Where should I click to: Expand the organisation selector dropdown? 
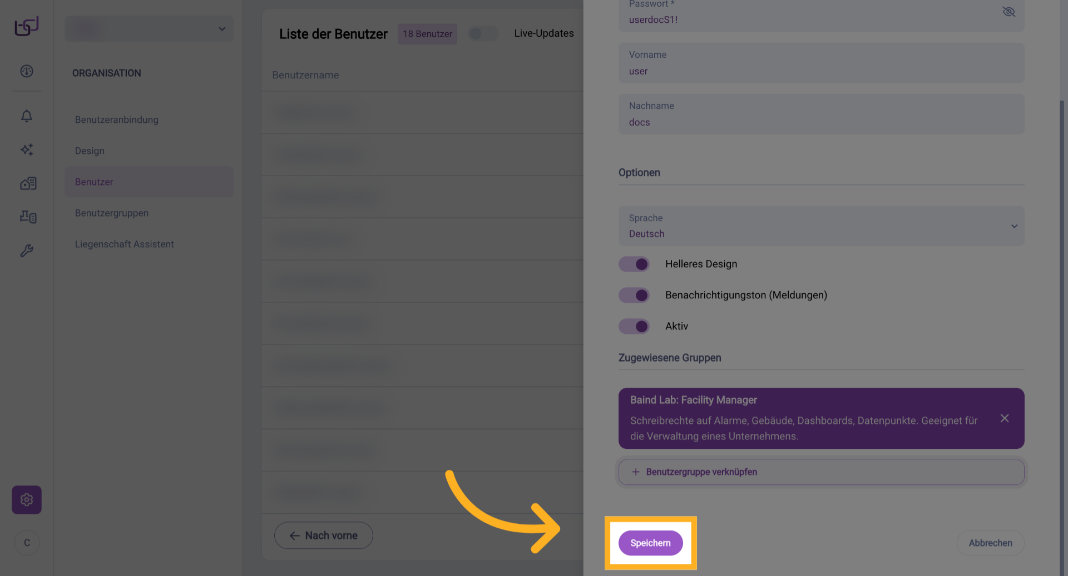click(x=149, y=29)
